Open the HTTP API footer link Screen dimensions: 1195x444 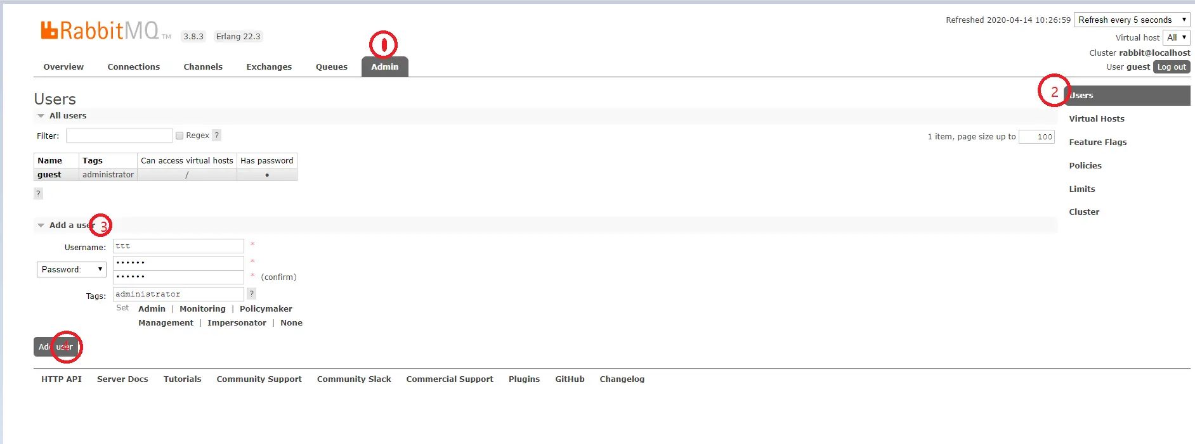pos(62,379)
